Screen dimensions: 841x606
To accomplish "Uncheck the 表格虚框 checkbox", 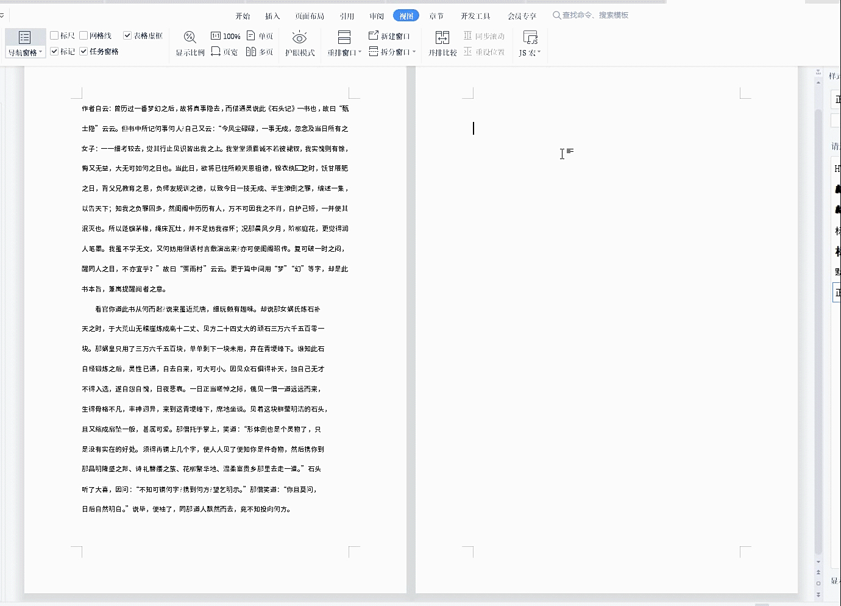I will (x=127, y=35).
